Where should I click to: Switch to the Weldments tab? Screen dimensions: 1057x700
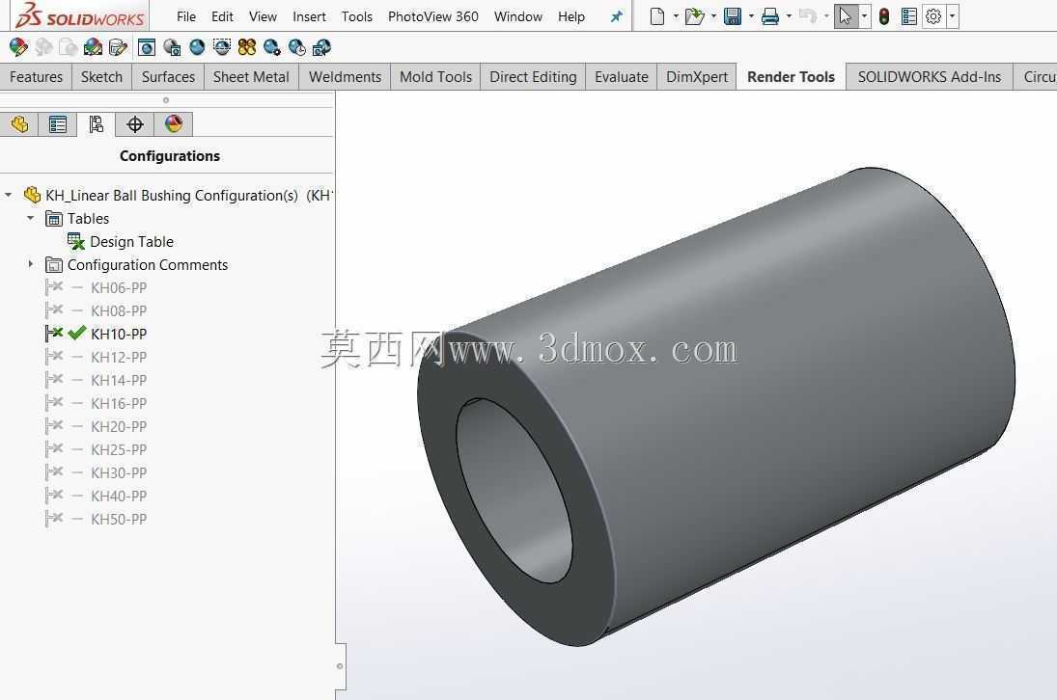346,77
